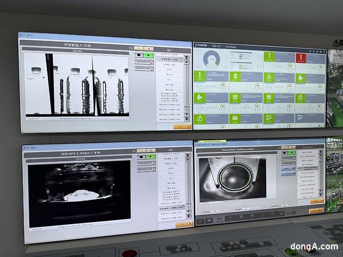Open the green pallet grid tile on dashboard
The width and height of the screenshot is (343, 257).
click(235, 119)
